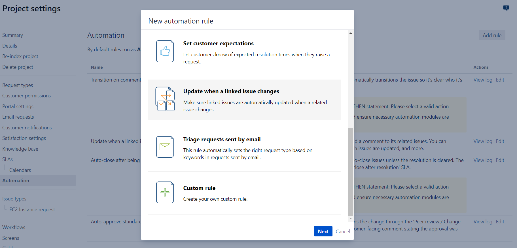Click the scrollbar up arrow in dialog
The image size is (517, 248).
pyautogui.click(x=351, y=33)
